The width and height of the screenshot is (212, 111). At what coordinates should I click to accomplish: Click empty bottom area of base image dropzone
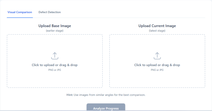click(x=55, y=79)
